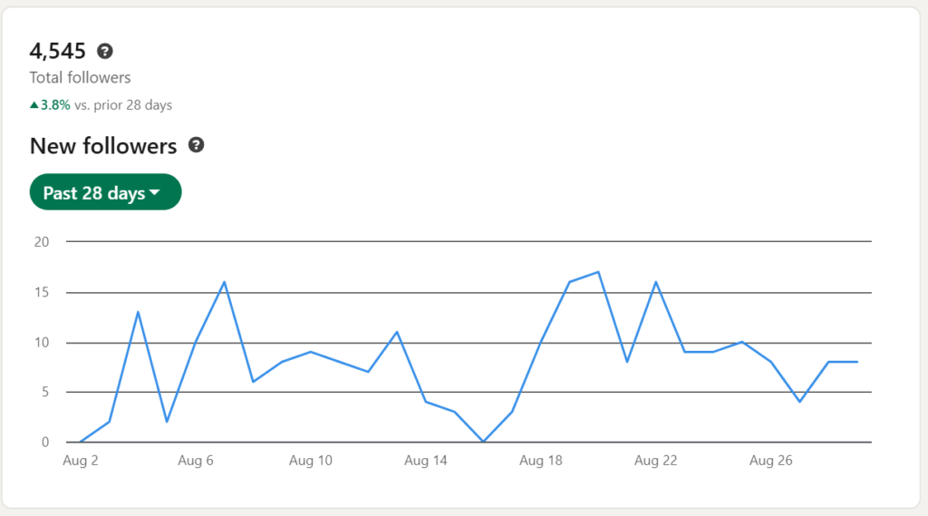Select the Aug 26 axis label
Viewport: 928px width, 516px height.
click(770, 461)
